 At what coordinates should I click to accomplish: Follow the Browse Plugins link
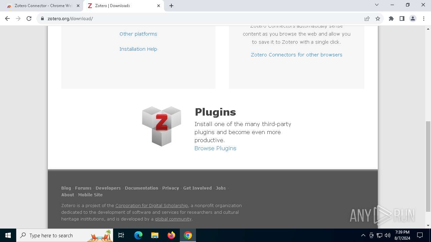coord(215,148)
